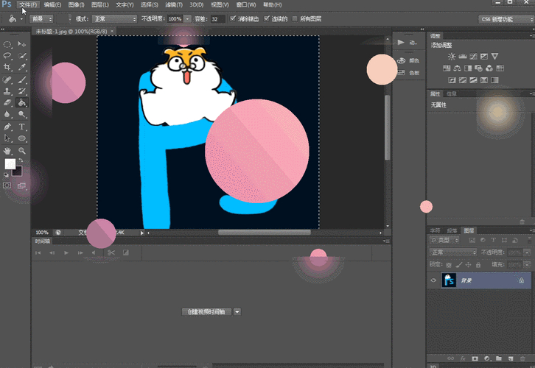Screen dimensions: 535x368
Task: Pick the Crop tool
Action: 7,68
